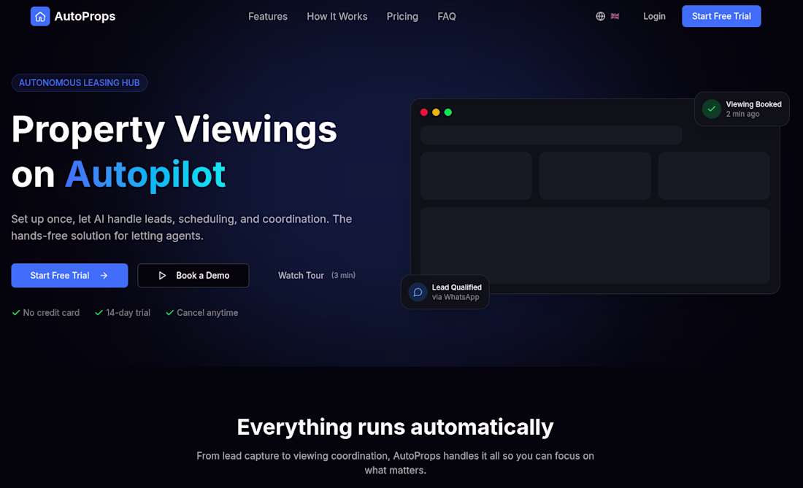
Task: Click the Viewing Booked notification card
Action: pos(742,109)
